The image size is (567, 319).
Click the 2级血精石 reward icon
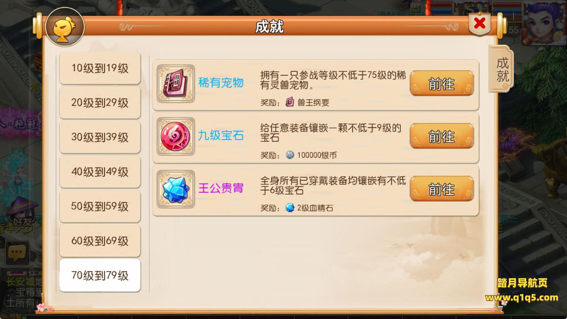290,207
